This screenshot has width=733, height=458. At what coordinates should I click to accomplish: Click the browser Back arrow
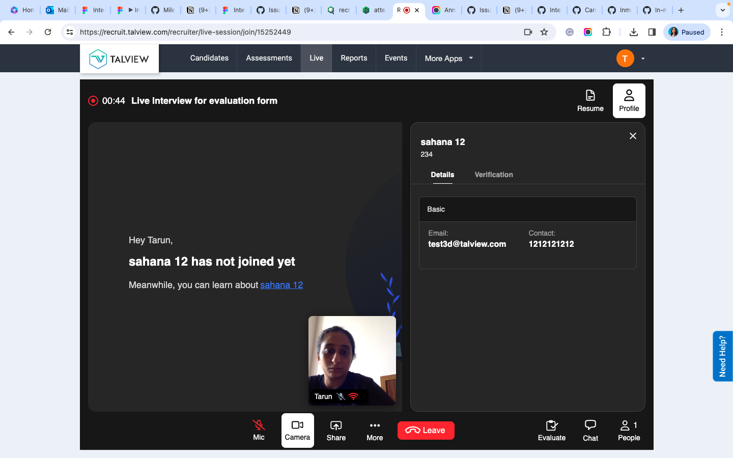11,32
